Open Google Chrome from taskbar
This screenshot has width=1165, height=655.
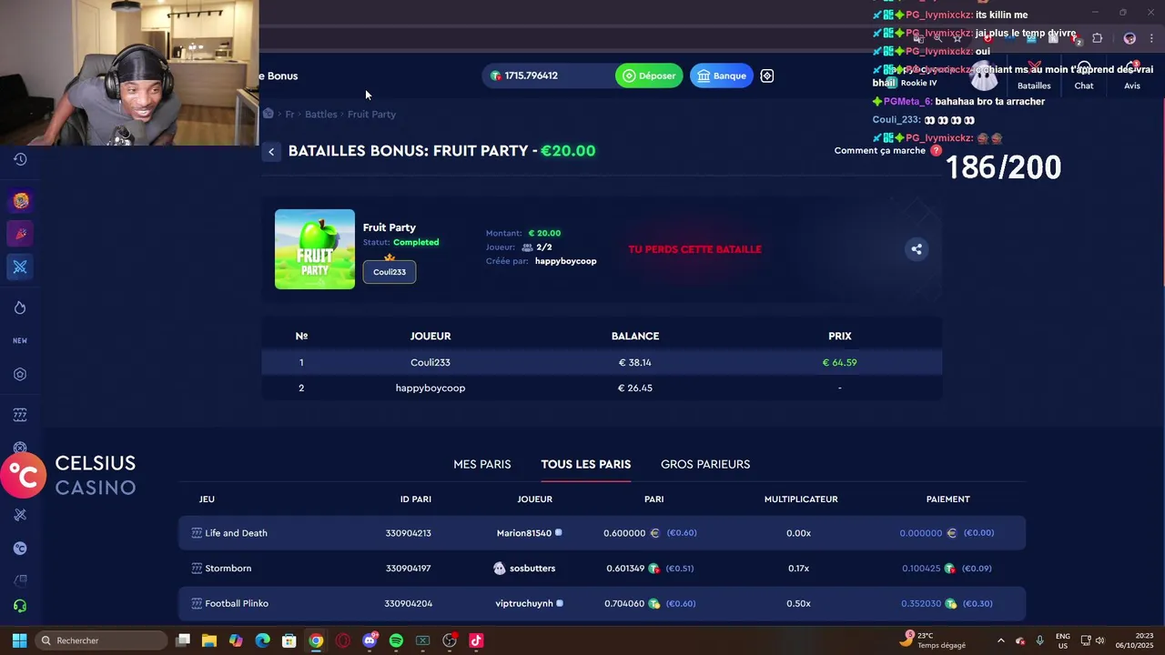click(x=316, y=640)
